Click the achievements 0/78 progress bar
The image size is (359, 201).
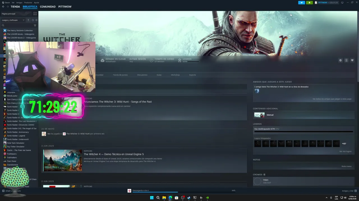click(303, 131)
